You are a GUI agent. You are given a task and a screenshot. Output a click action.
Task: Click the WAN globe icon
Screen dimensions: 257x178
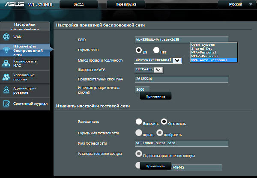pyautogui.click(x=6, y=36)
